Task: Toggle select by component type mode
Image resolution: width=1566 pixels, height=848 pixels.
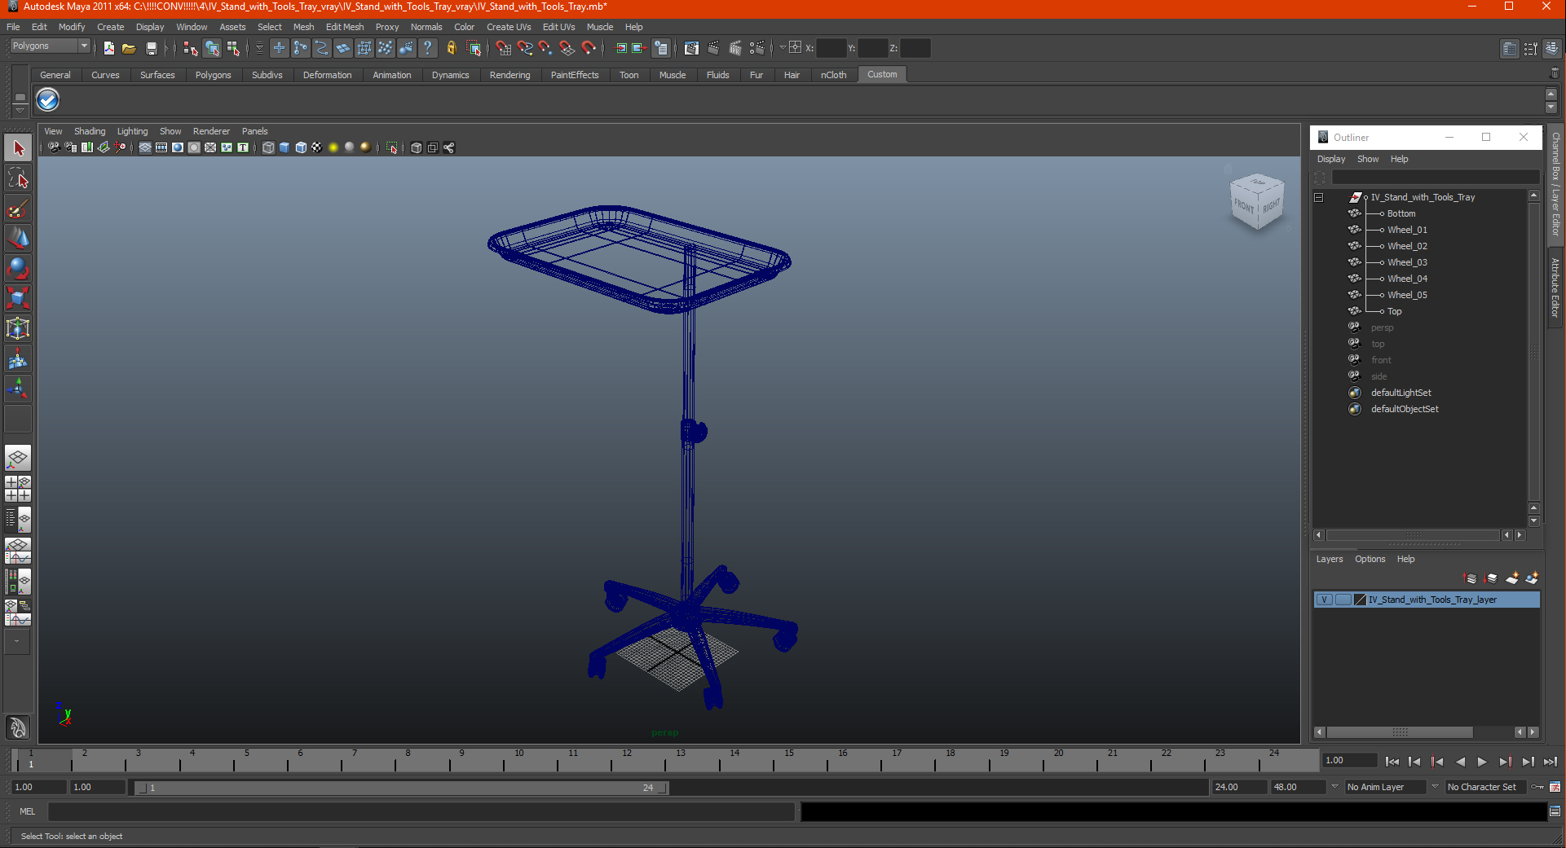Action: click(x=233, y=48)
